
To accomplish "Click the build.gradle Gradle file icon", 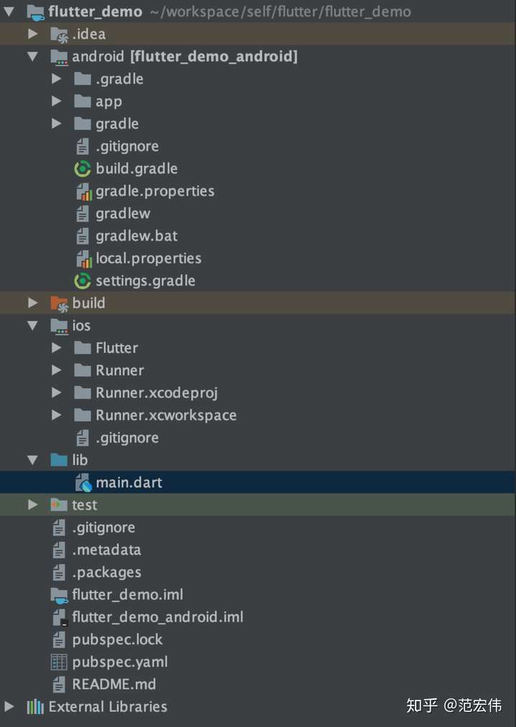I will pos(83,169).
